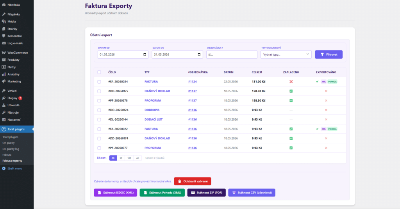Click the Sbalit menu collapse arrow icon
400x209 pixels.
(4, 168)
